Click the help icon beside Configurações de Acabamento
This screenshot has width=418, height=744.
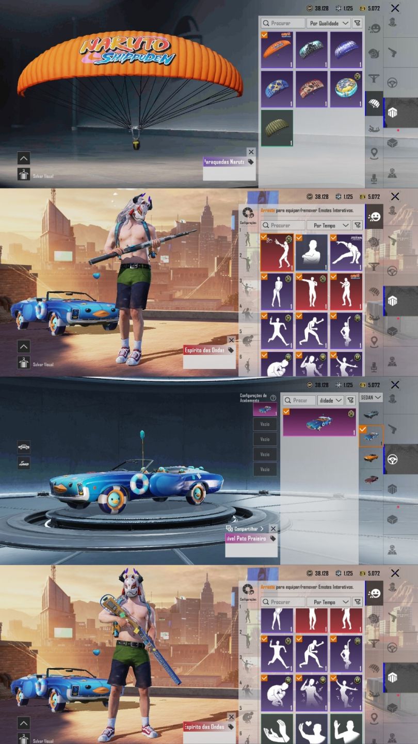(273, 398)
